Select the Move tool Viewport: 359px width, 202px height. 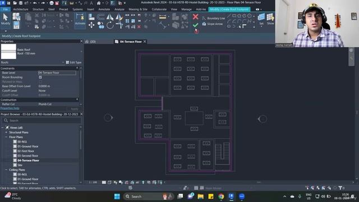[x=91, y=25]
